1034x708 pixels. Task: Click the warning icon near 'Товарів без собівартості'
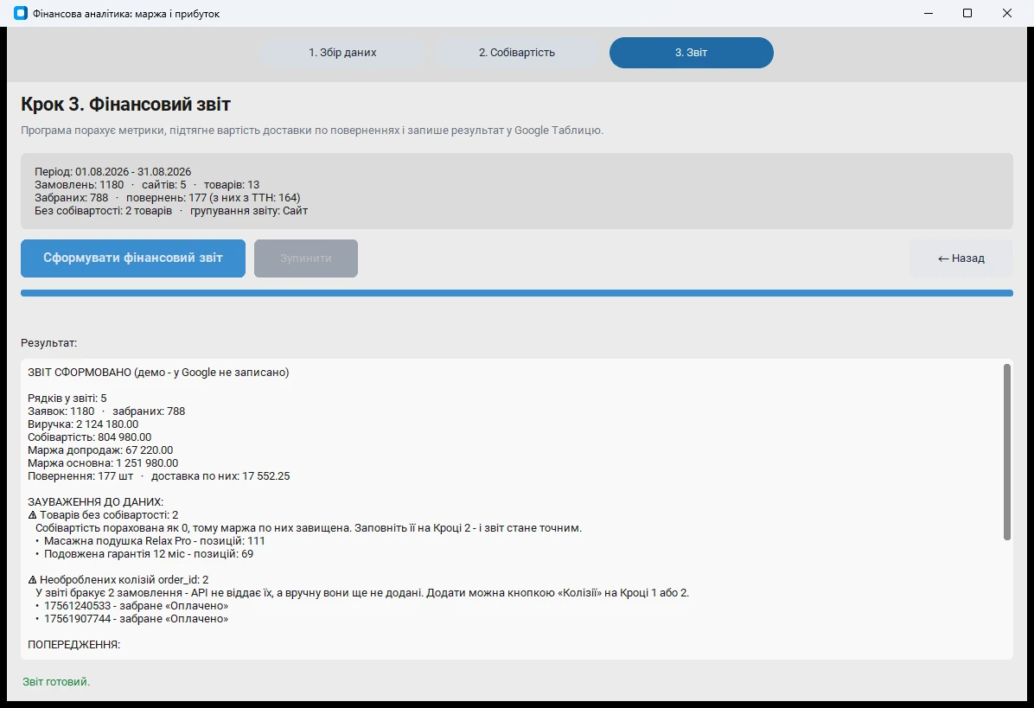tap(32, 515)
